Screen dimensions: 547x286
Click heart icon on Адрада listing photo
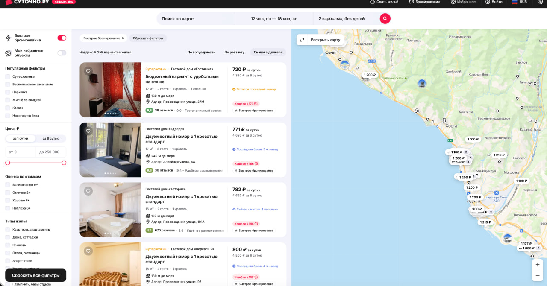tap(88, 131)
